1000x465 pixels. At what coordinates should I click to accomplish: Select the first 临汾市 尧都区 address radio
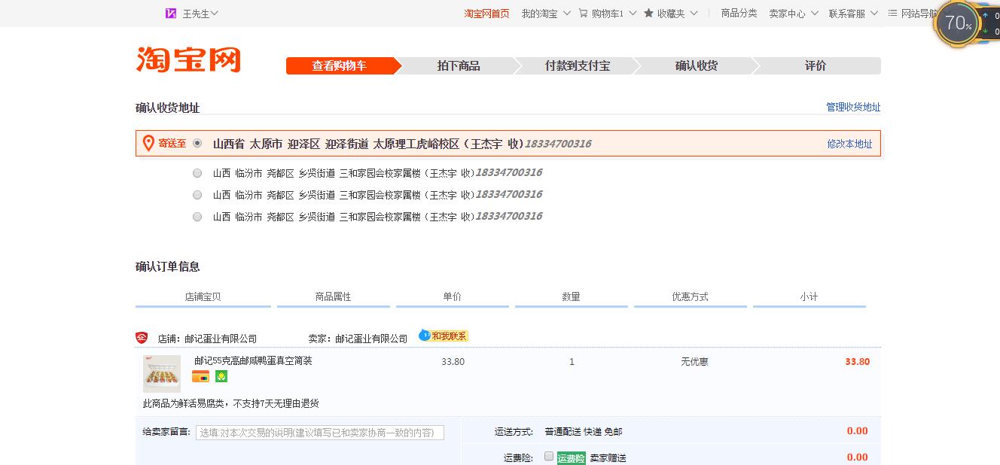[x=197, y=173]
